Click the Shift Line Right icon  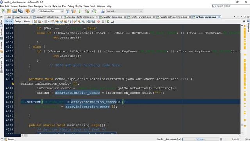pyautogui.click(x=93, y=22)
